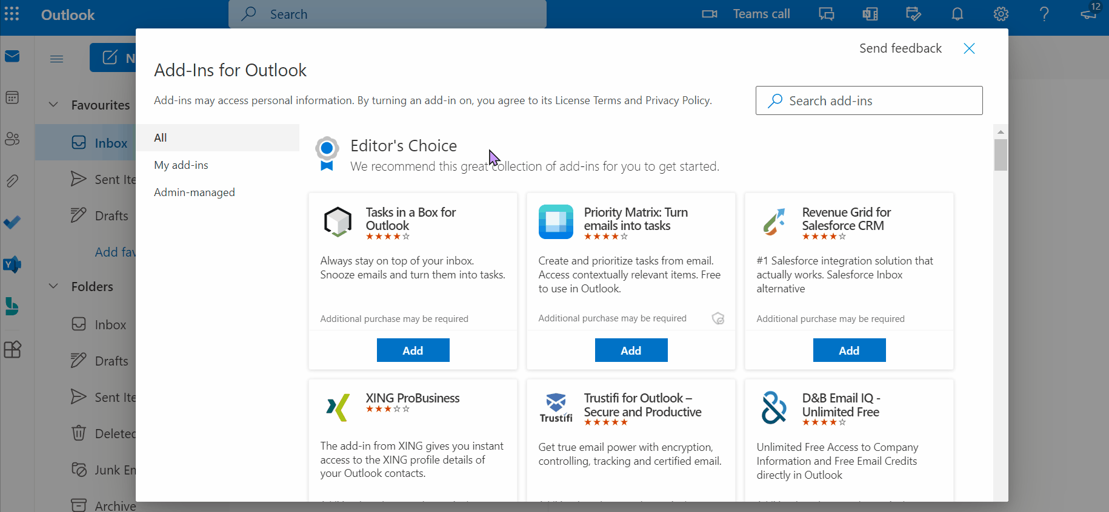The image size is (1109, 512).
Task: Open Yammer in the left rail
Action: [12, 264]
